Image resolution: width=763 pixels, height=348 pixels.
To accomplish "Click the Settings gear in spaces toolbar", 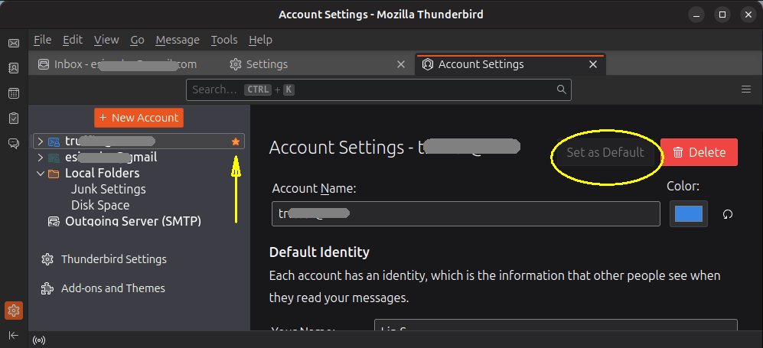I will [14, 311].
